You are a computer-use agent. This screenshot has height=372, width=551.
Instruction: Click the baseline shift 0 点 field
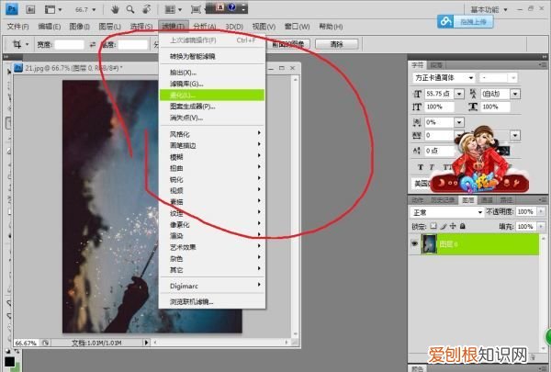click(x=440, y=151)
